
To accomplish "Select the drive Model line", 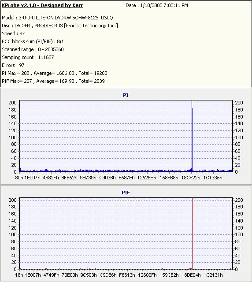I will click(57, 18).
